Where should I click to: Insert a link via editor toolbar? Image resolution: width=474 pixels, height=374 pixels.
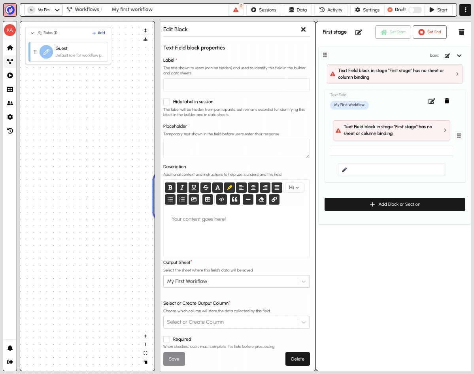(x=274, y=199)
